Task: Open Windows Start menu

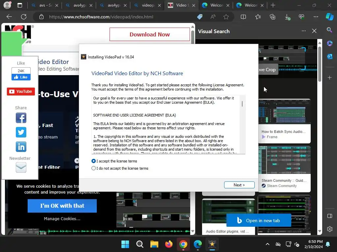Action: pos(125,244)
